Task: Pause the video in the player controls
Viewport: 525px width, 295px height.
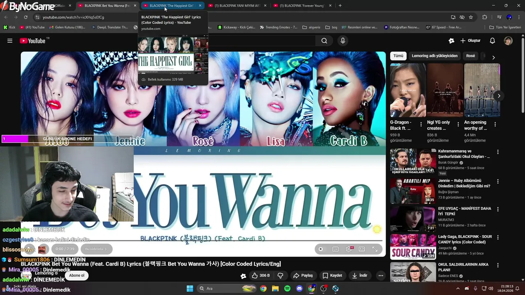Action: pyautogui.click(x=321, y=249)
